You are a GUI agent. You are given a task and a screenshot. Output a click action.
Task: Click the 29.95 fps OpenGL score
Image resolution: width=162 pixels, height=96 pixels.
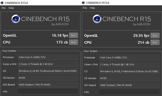tap(141, 36)
